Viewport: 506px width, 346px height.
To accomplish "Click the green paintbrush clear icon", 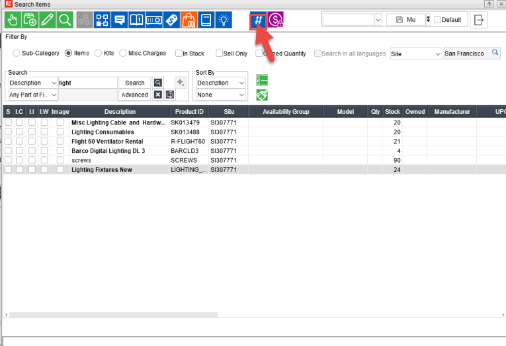I will pyautogui.click(x=262, y=95).
